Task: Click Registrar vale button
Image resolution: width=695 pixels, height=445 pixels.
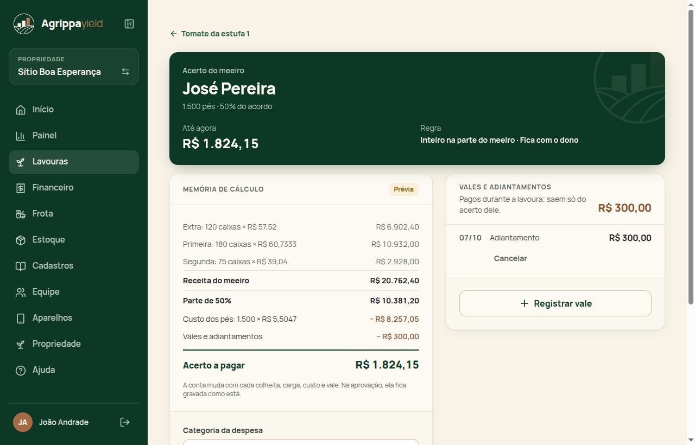Action: 555,303
